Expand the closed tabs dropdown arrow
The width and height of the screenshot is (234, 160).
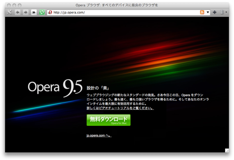click(226, 12)
